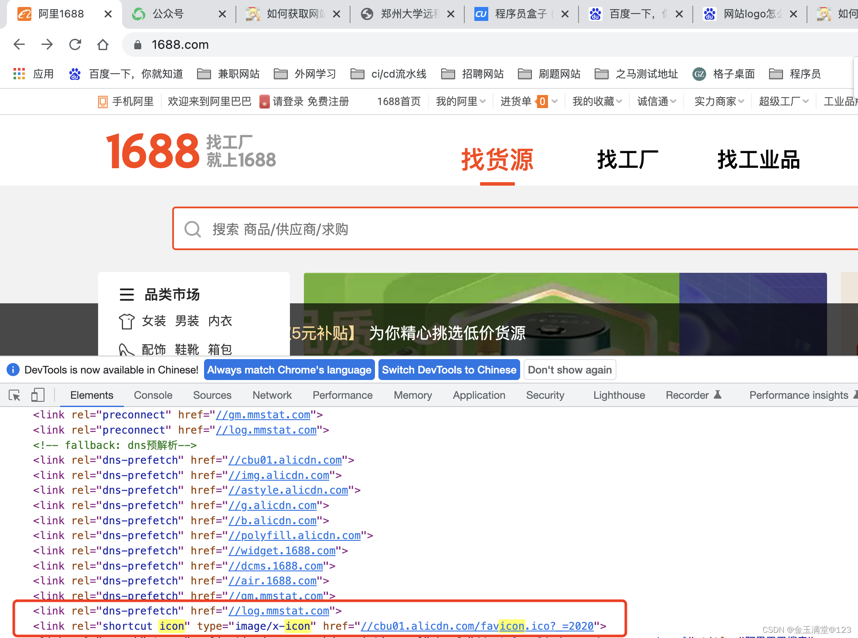
Task: Open the DevTools Application tab
Action: click(x=479, y=395)
